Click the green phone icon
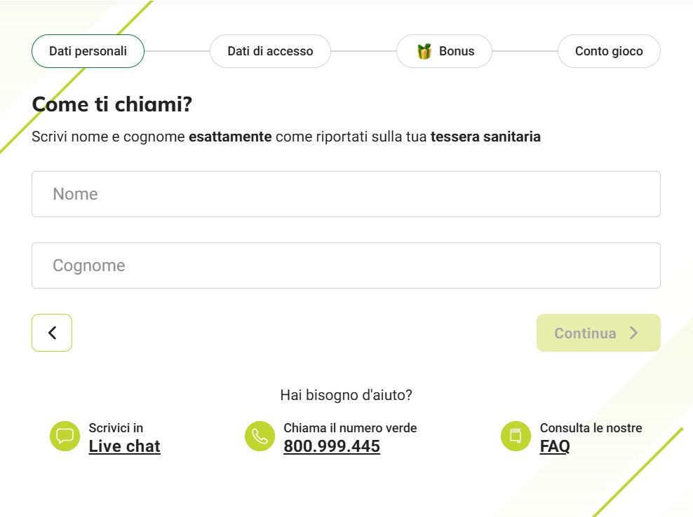Image resolution: width=693 pixels, height=517 pixels. 260,436
